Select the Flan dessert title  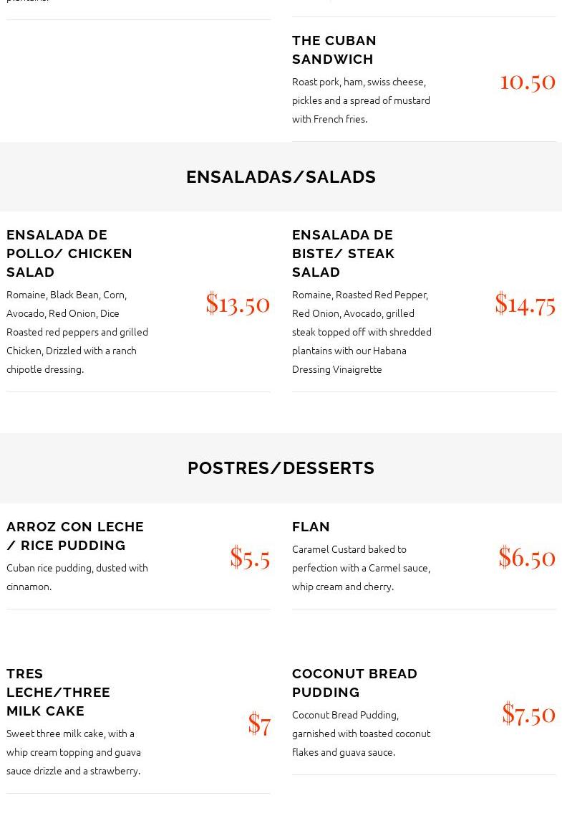(311, 527)
